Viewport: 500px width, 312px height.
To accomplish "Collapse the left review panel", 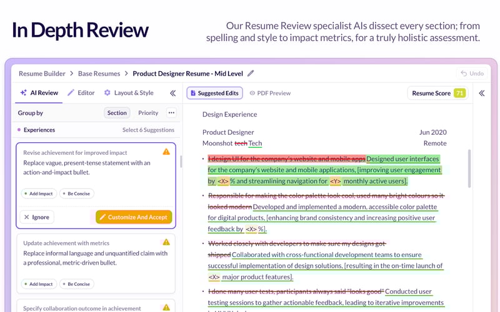I will pyautogui.click(x=173, y=93).
